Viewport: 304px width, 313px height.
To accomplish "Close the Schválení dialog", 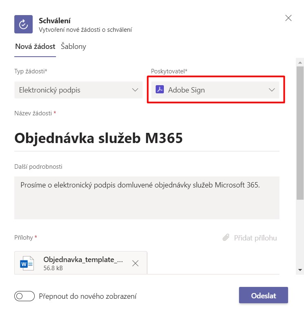I will point(288,18).
